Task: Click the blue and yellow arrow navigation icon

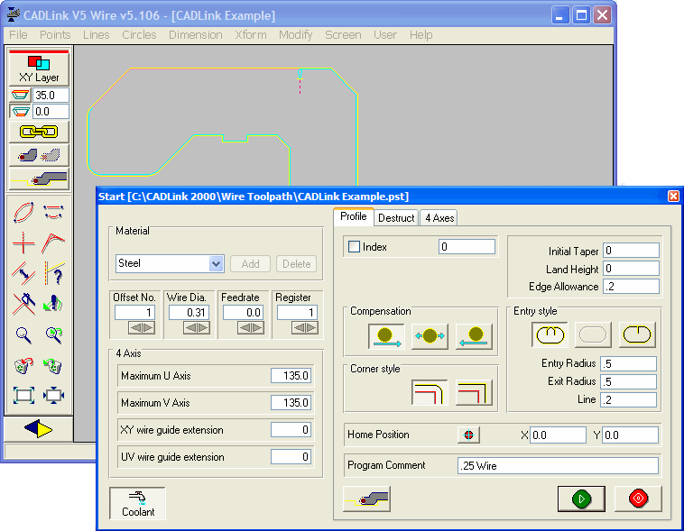Action: (39, 428)
